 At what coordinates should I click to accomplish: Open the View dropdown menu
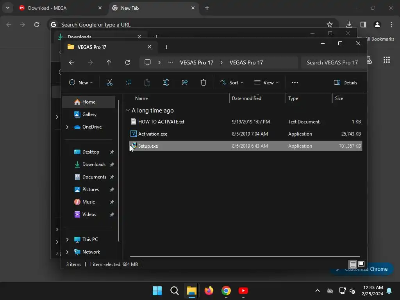coord(266,83)
